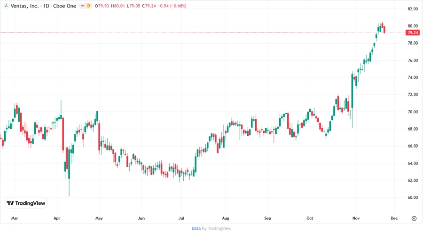Screen dimensions: 423x234
Task: Click the grey market status dash indicator
Action: tap(83, 6)
